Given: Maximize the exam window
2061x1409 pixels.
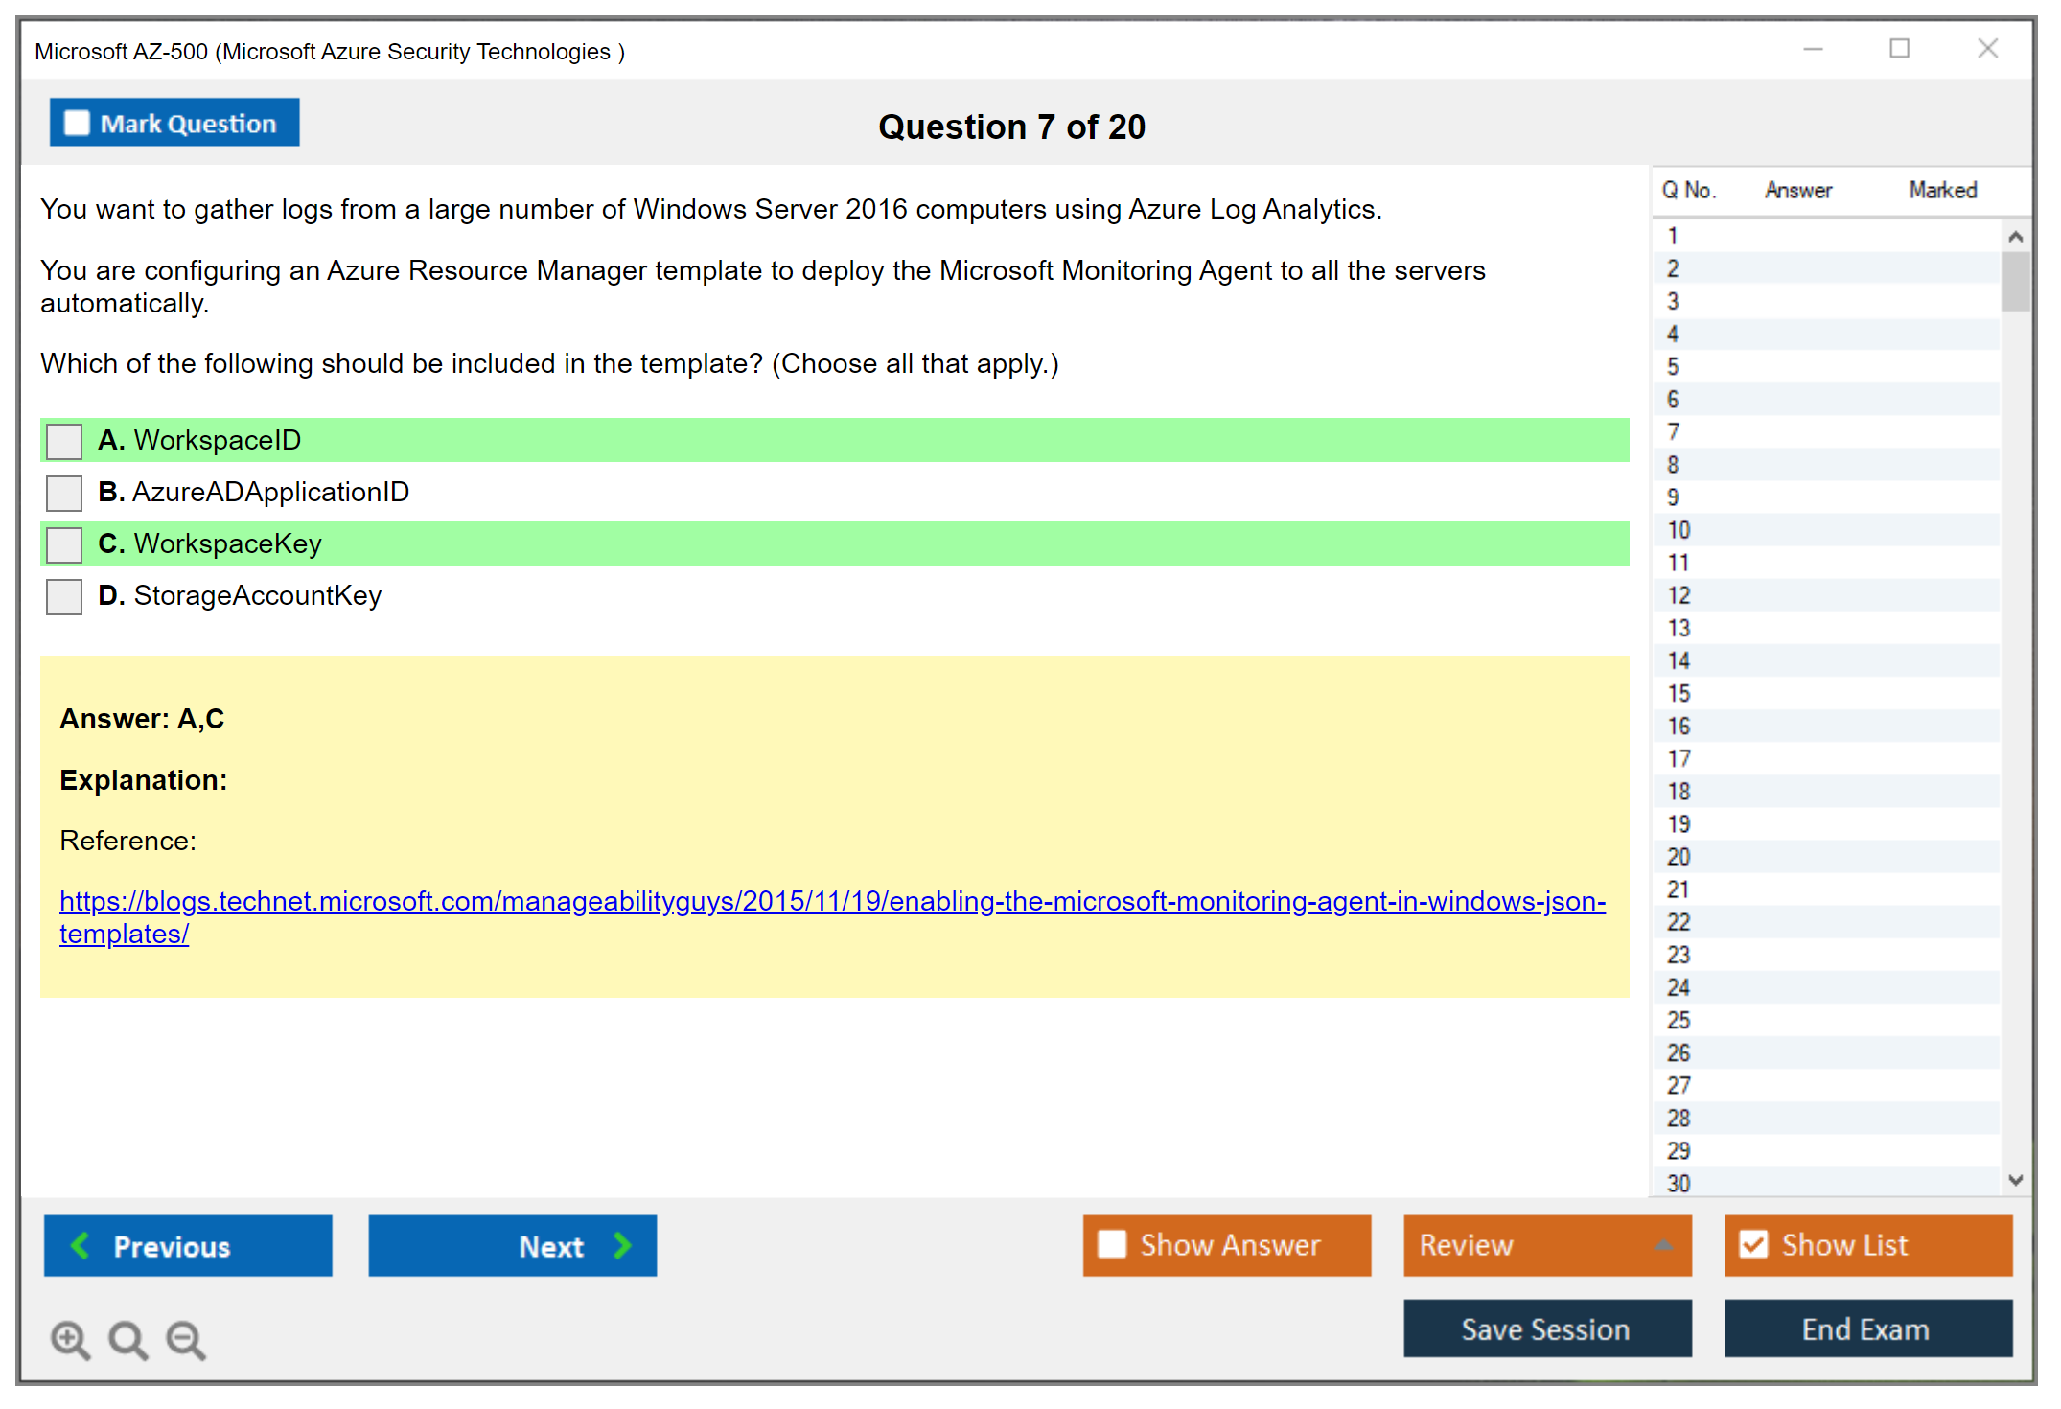Looking at the screenshot, I should click(x=1899, y=49).
